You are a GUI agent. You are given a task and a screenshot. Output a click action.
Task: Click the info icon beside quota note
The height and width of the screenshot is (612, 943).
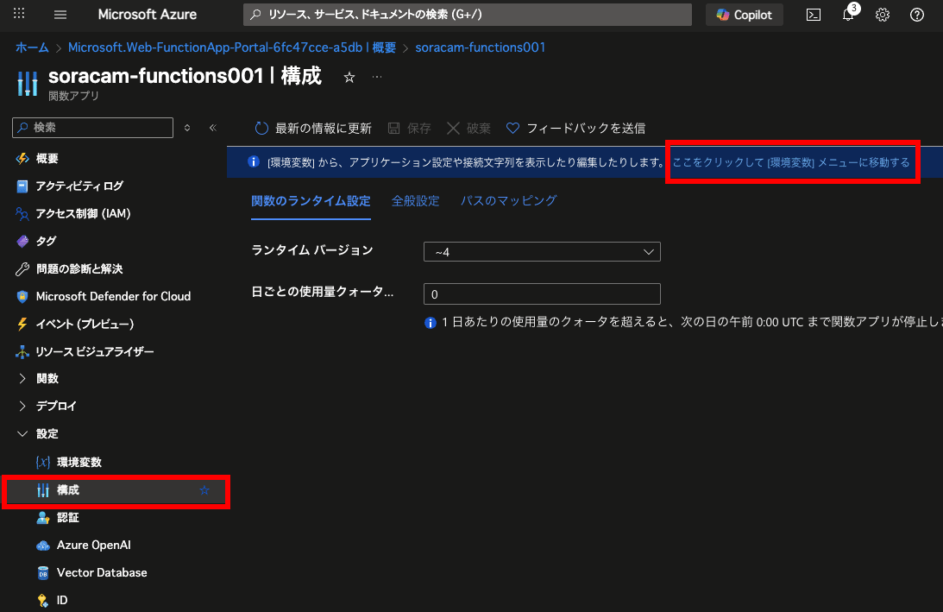pos(430,323)
